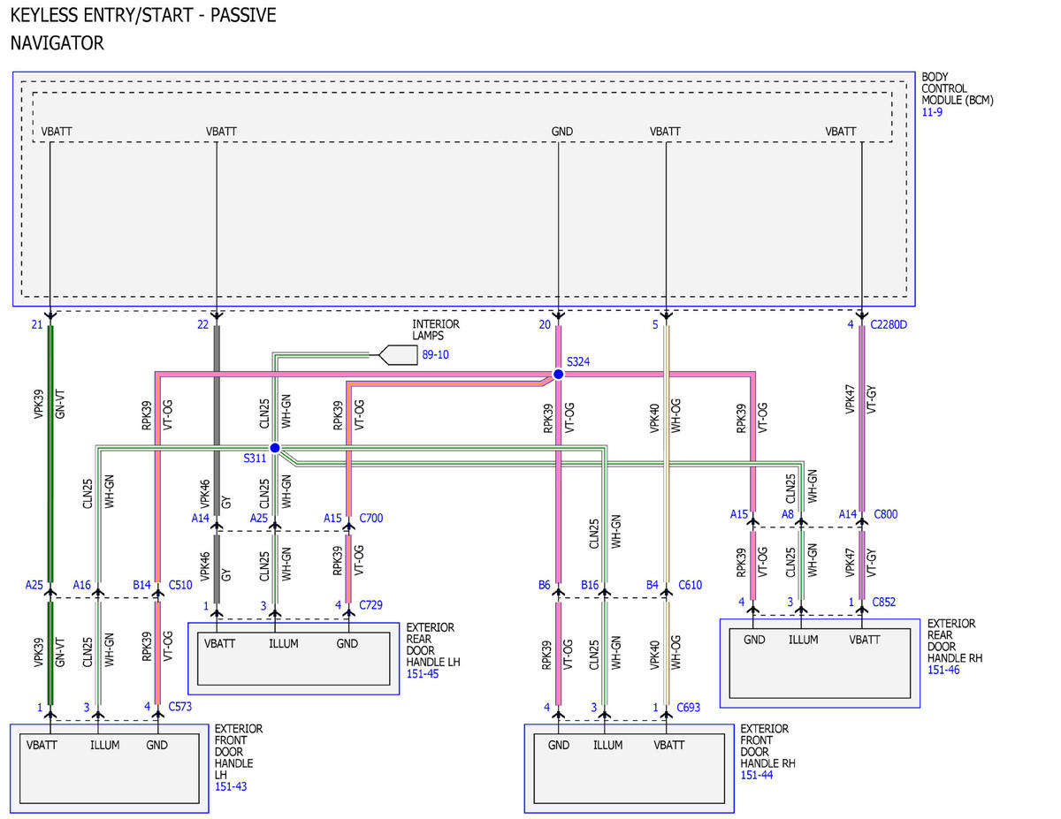Viewport: 1061px width, 819px height.
Task: Click pin B14 at connector C510
Action: (x=141, y=584)
